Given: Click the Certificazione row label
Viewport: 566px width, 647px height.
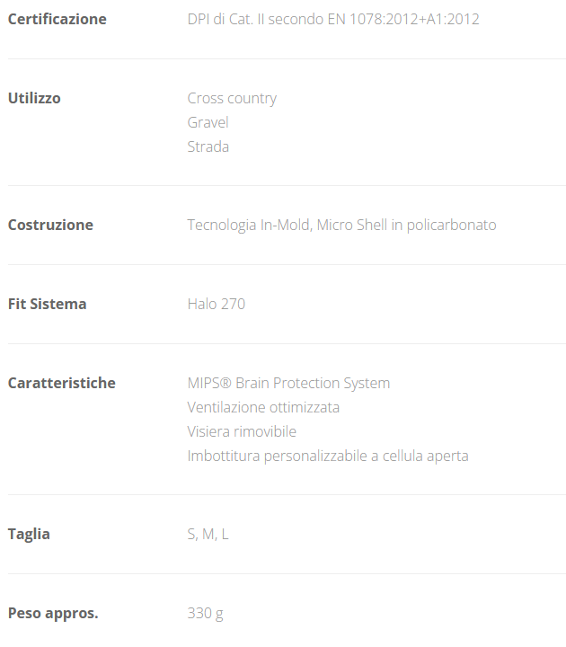Looking at the screenshot, I should pos(57,19).
